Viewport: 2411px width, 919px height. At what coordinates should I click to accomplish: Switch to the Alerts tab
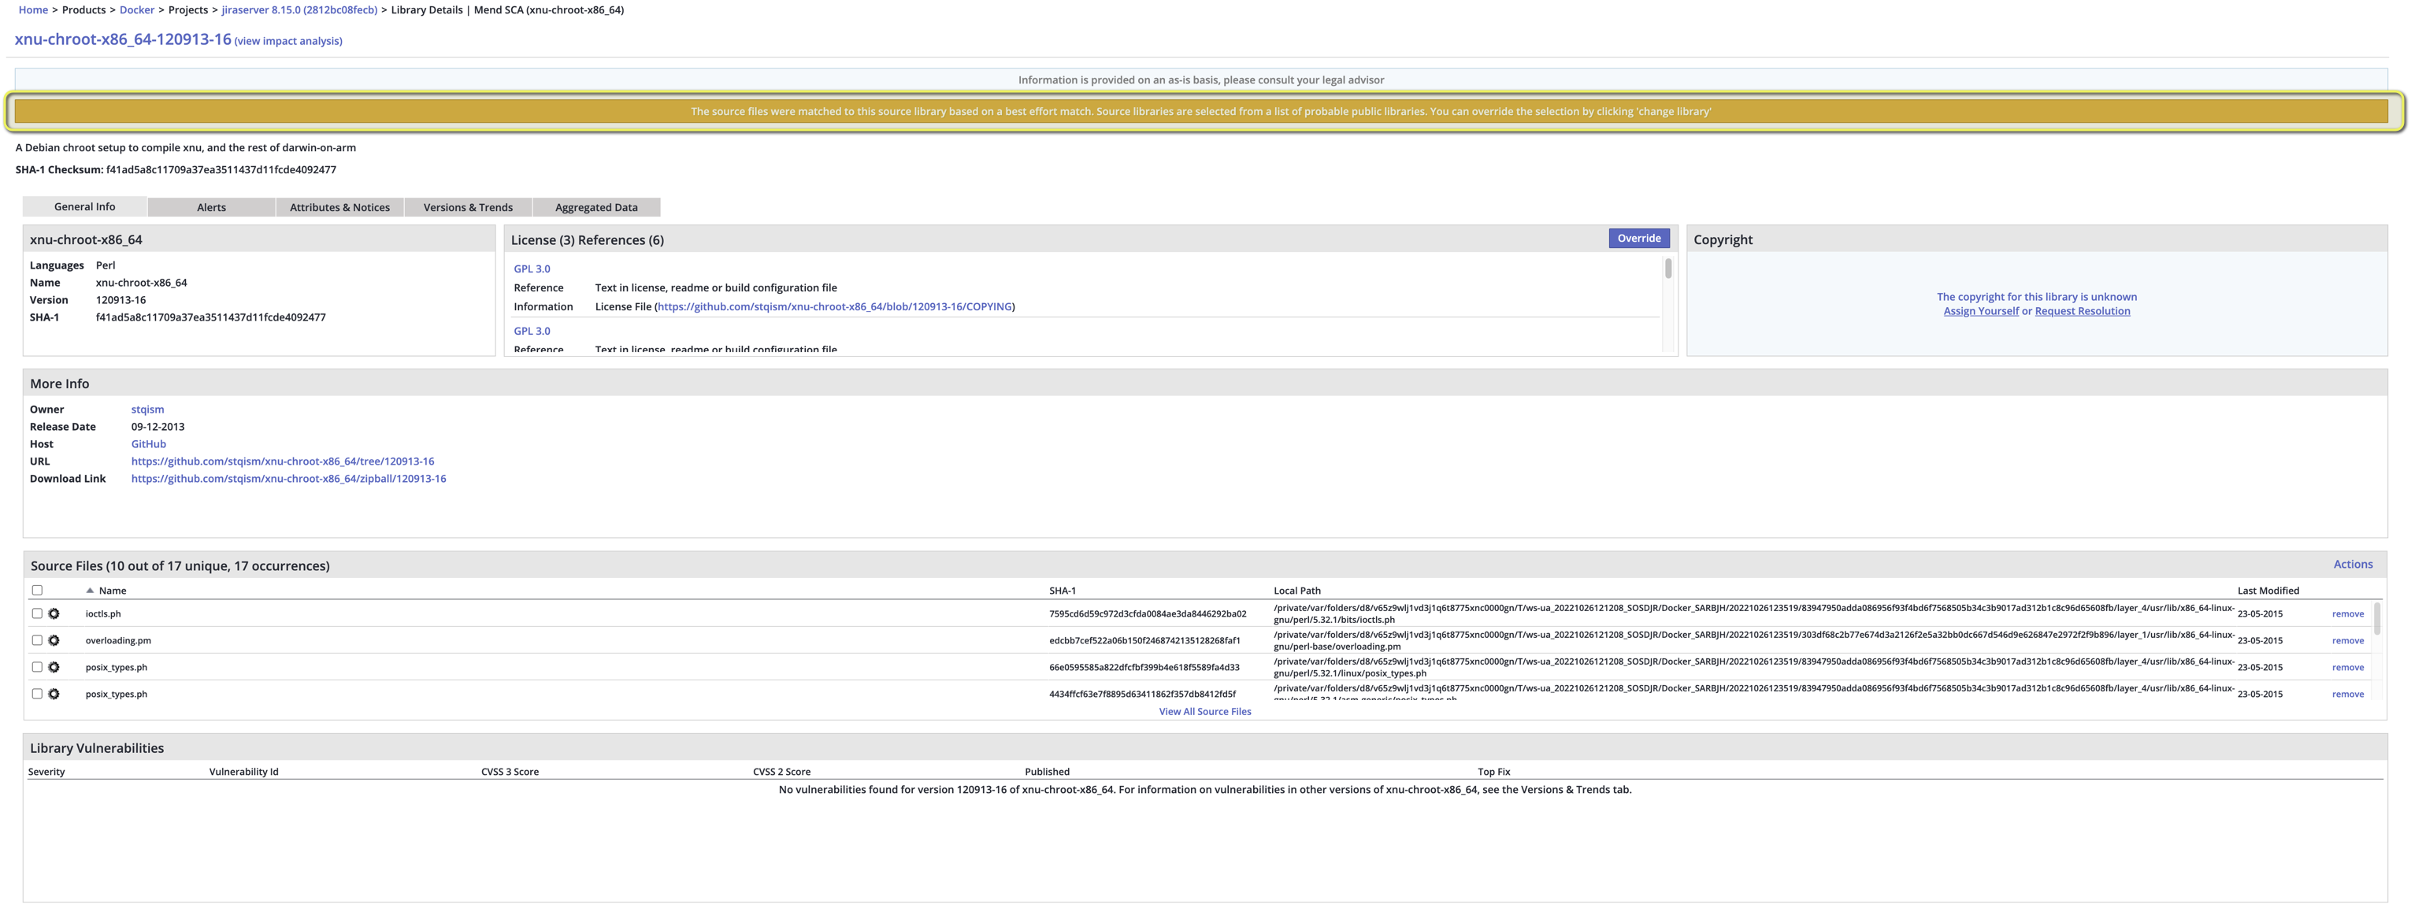point(212,208)
